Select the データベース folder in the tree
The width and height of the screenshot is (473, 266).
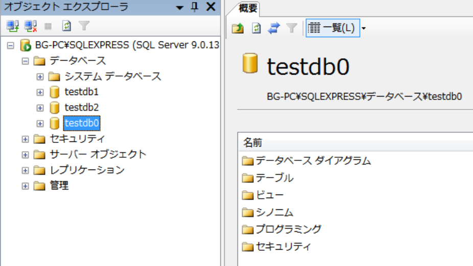click(78, 61)
